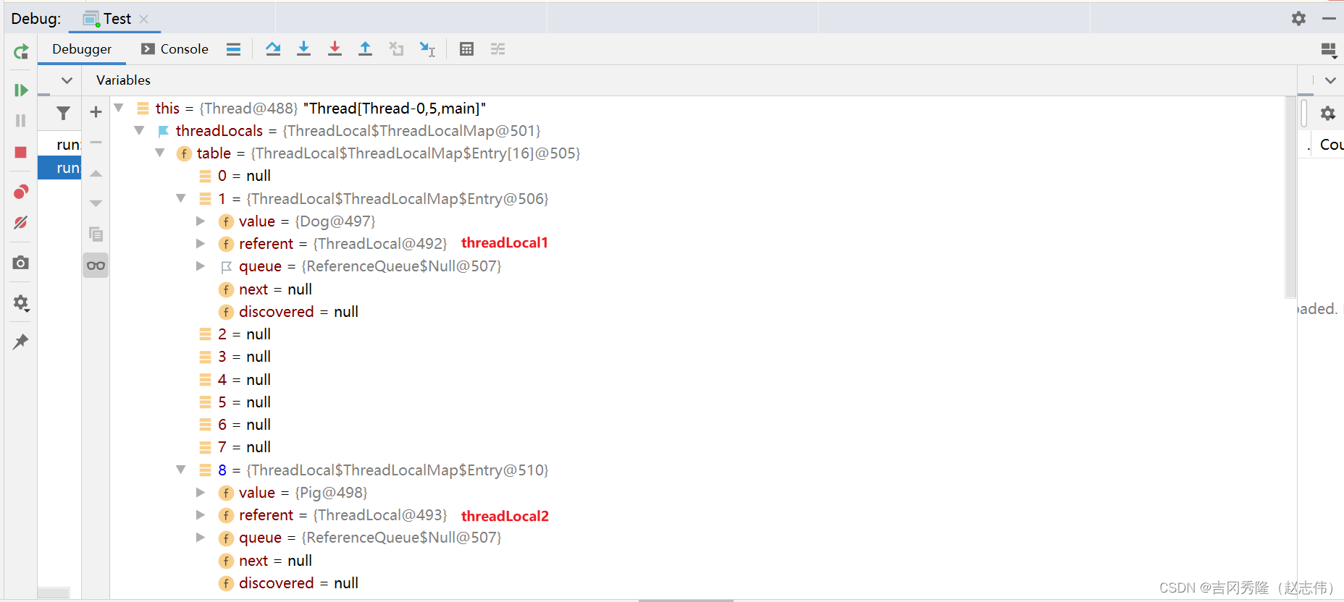Click Step Into

point(304,49)
